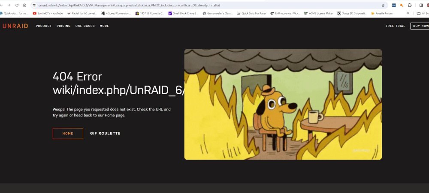
Task: Click the GIF ROULETTE link
Action: [106, 134]
